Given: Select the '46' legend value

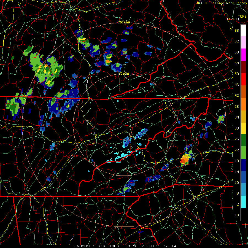Looking at the screenshot, I should 237,85.
